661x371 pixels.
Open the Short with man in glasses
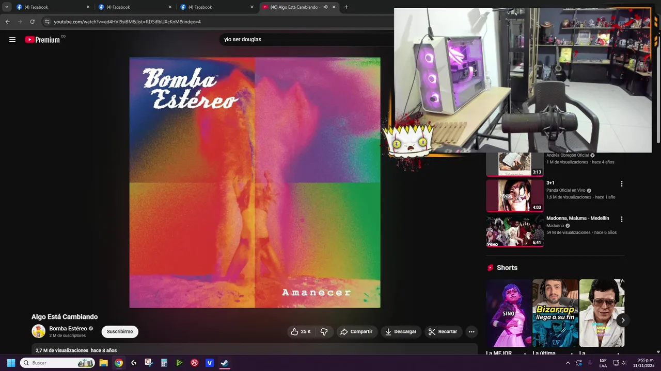(602, 313)
